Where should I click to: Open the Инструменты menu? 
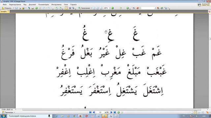[56, 5]
